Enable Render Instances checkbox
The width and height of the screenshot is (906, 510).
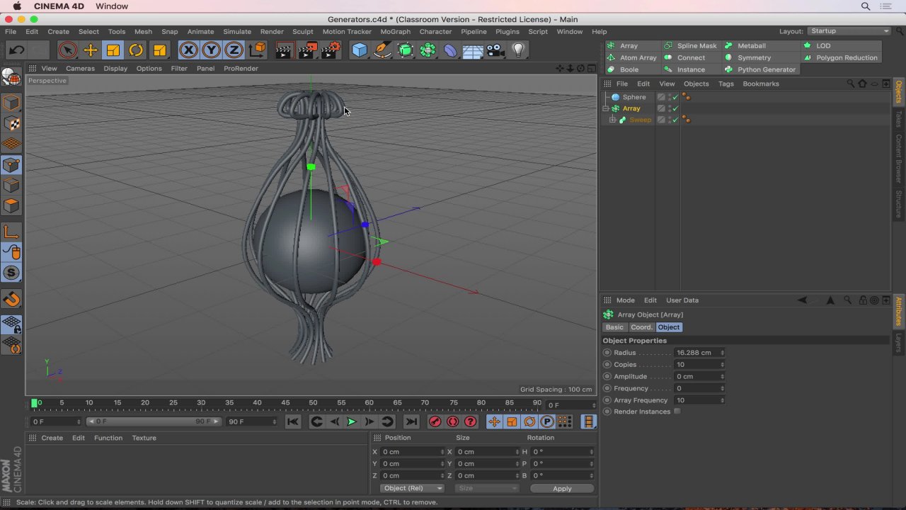pyautogui.click(x=677, y=412)
